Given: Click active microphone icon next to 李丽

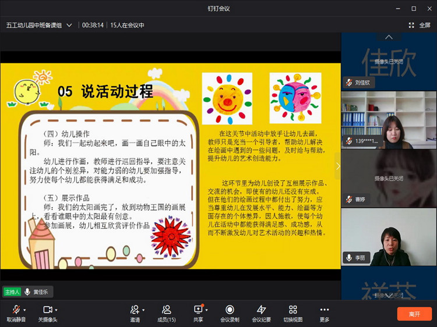Looking at the screenshot, I should point(349,258).
